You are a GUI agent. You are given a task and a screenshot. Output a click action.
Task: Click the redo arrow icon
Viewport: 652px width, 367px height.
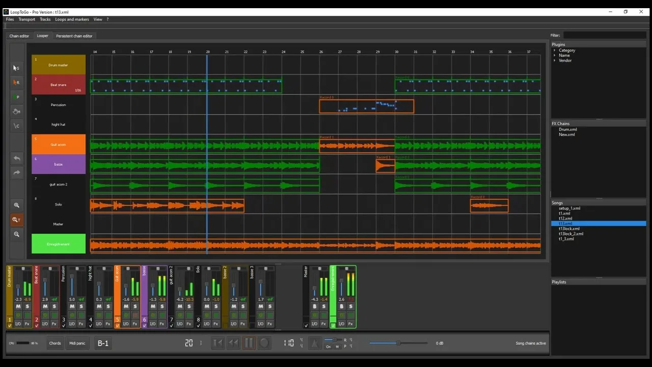pos(16,173)
